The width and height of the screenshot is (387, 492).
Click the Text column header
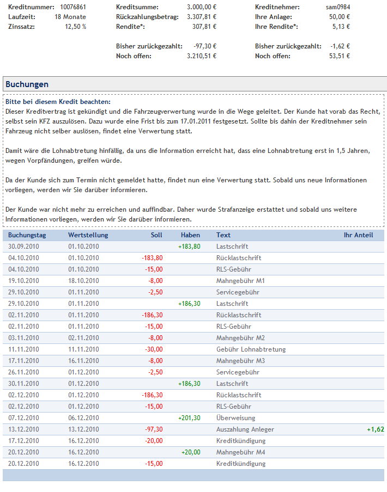223,235
